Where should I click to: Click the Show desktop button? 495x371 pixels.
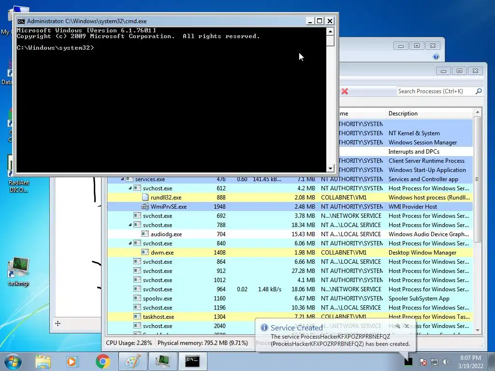[x=492, y=361]
